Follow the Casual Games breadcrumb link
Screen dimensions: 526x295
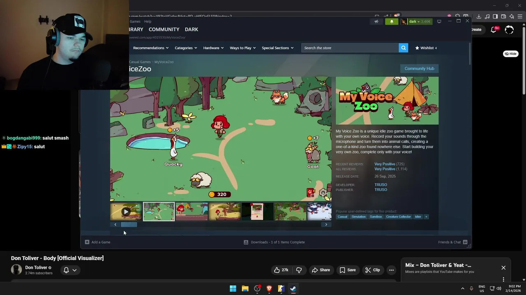tap(140, 62)
